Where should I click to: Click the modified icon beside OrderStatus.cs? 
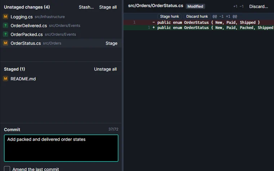click(6, 43)
